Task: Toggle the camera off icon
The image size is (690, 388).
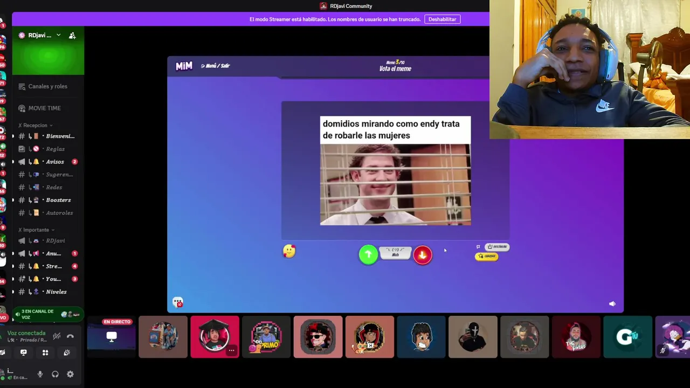Action: tap(2, 352)
